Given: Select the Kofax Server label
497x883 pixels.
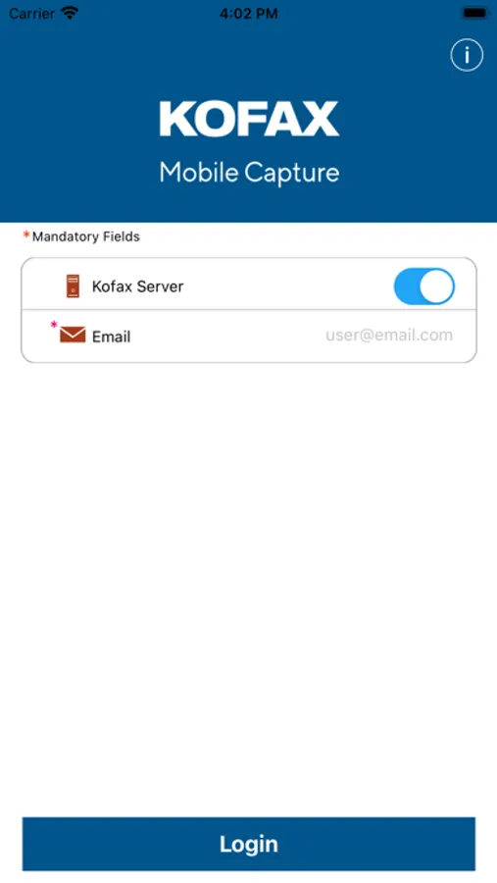Looking at the screenshot, I should (138, 286).
